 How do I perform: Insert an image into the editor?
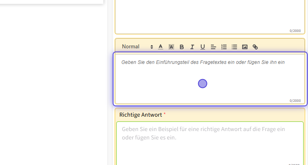245,47
